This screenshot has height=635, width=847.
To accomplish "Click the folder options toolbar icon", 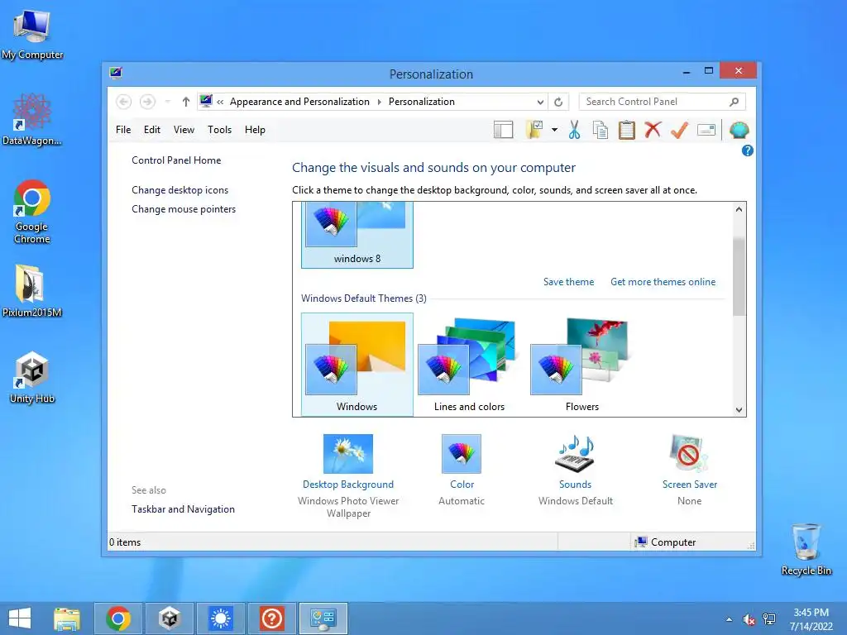I will pyautogui.click(x=534, y=130).
